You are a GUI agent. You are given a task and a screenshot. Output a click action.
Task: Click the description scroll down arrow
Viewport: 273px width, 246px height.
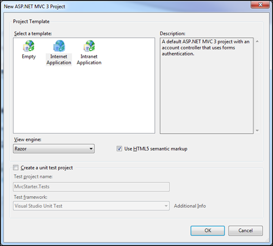[257, 130]
